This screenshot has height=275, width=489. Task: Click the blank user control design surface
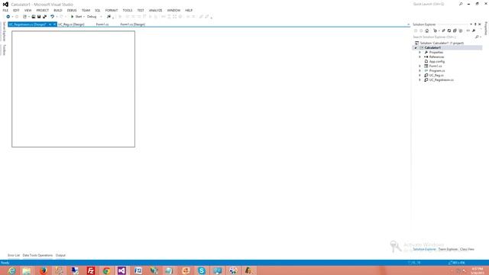[73, 89]
